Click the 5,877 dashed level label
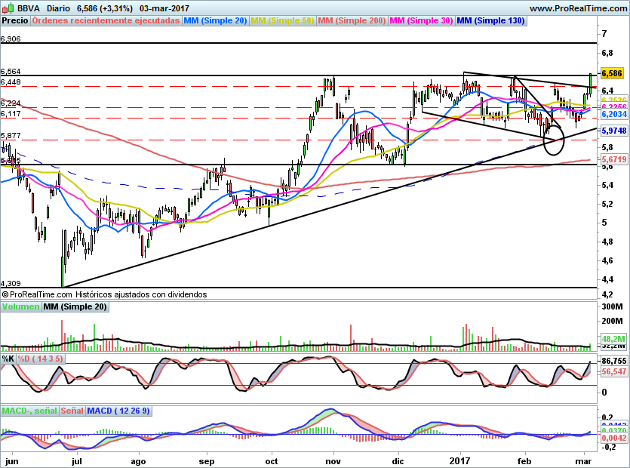630x468 pixels. [x=11, y=136]
